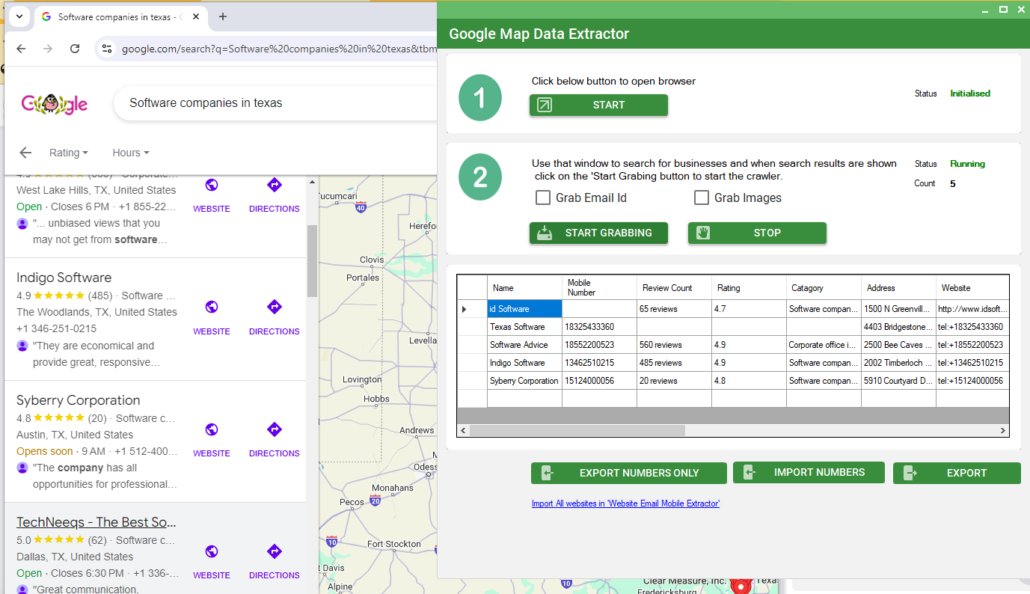Click the EXPORT button
1030x594 pixels.
[x=957, y=473]
